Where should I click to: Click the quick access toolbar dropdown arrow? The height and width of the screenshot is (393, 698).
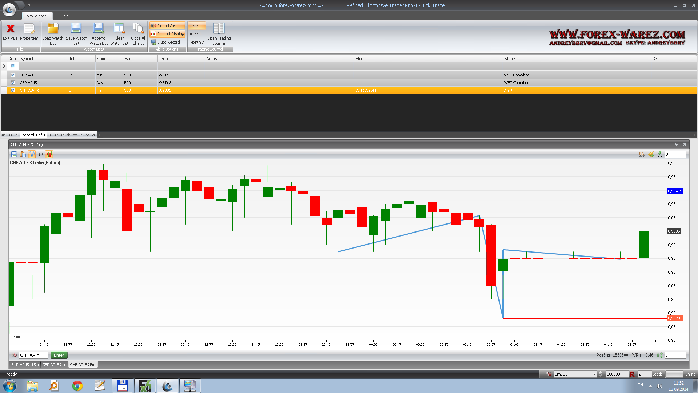pos(29,5)
